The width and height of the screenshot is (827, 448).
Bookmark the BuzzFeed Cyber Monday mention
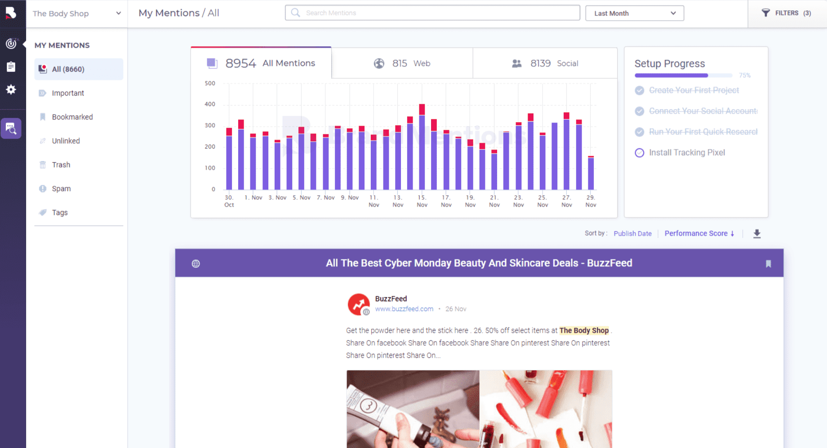769,263
